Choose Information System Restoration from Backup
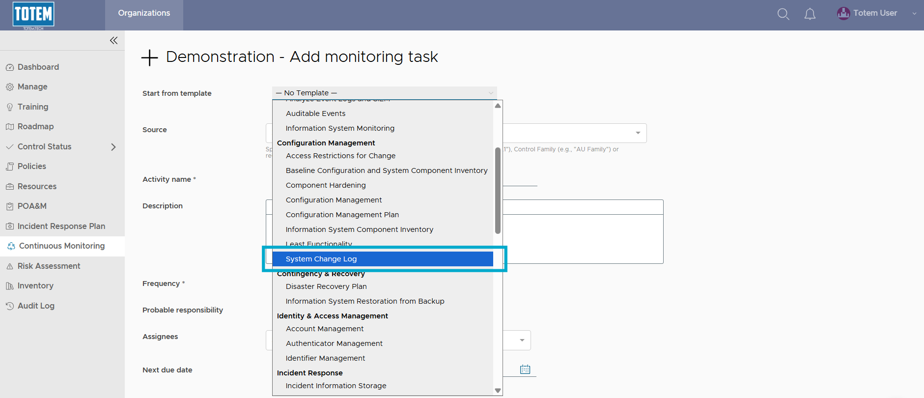Viewport: 924px width, 398px height. pyautogui.click(x=383, y=301)
